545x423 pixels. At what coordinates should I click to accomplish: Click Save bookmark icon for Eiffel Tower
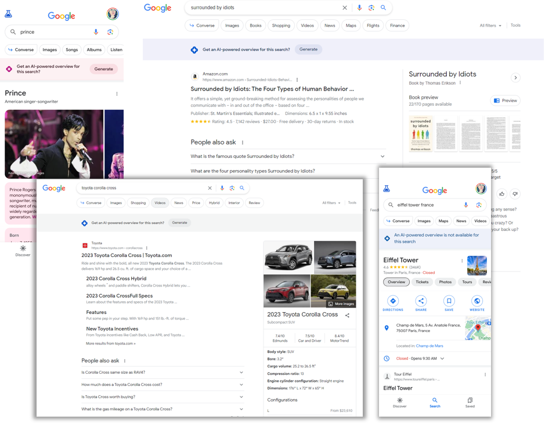pos(449,301)
